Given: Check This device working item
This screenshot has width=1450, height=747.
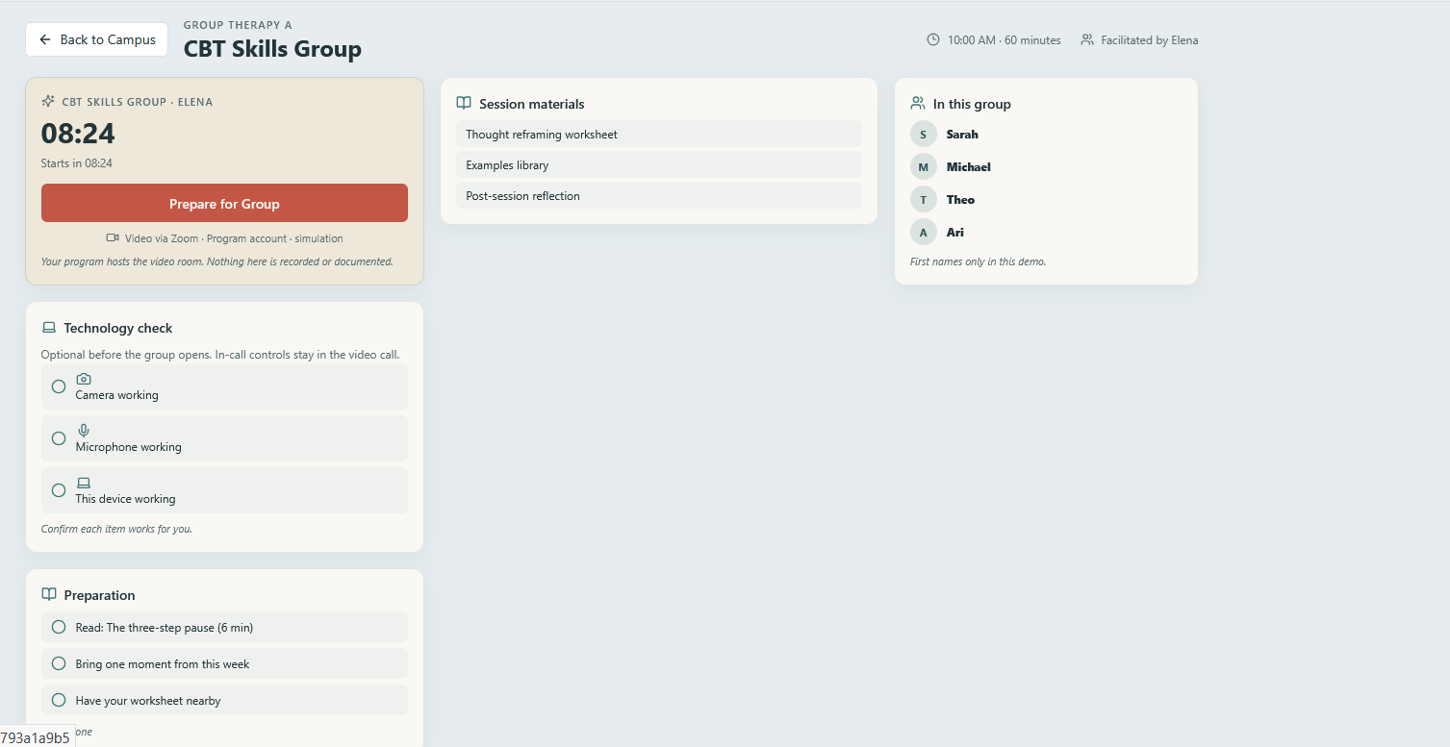Looking at the screenshot, I should click(x=224, y=490).
